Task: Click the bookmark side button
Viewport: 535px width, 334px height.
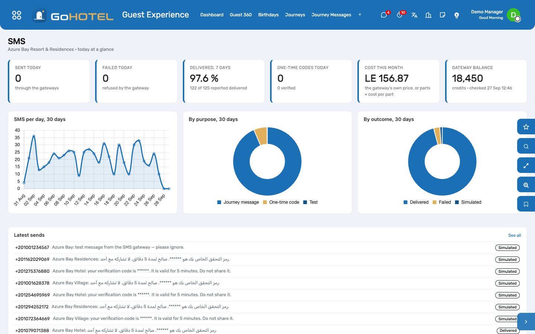Action: tap(526, 204)
